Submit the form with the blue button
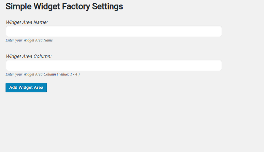 [x=26, y=88]
